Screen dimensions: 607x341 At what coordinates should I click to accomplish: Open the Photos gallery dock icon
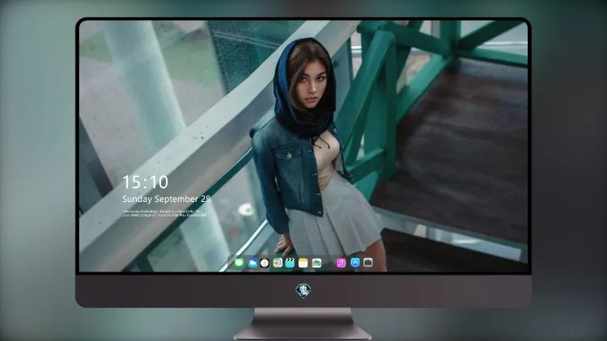(316, 263)
